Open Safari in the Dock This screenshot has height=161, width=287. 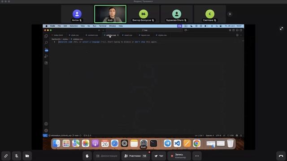click(115, 143)
